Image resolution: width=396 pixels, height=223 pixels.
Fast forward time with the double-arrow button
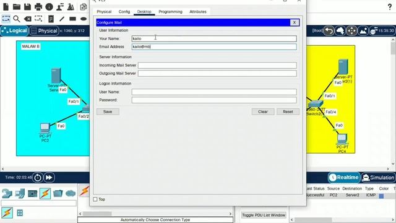(49, 178)
